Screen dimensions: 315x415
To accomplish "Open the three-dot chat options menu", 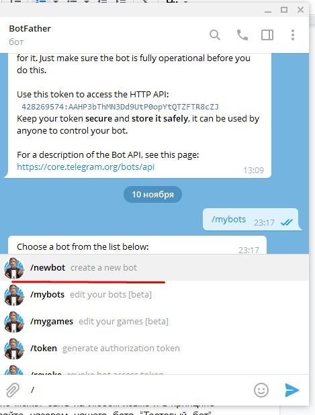I will pos(293,35).
